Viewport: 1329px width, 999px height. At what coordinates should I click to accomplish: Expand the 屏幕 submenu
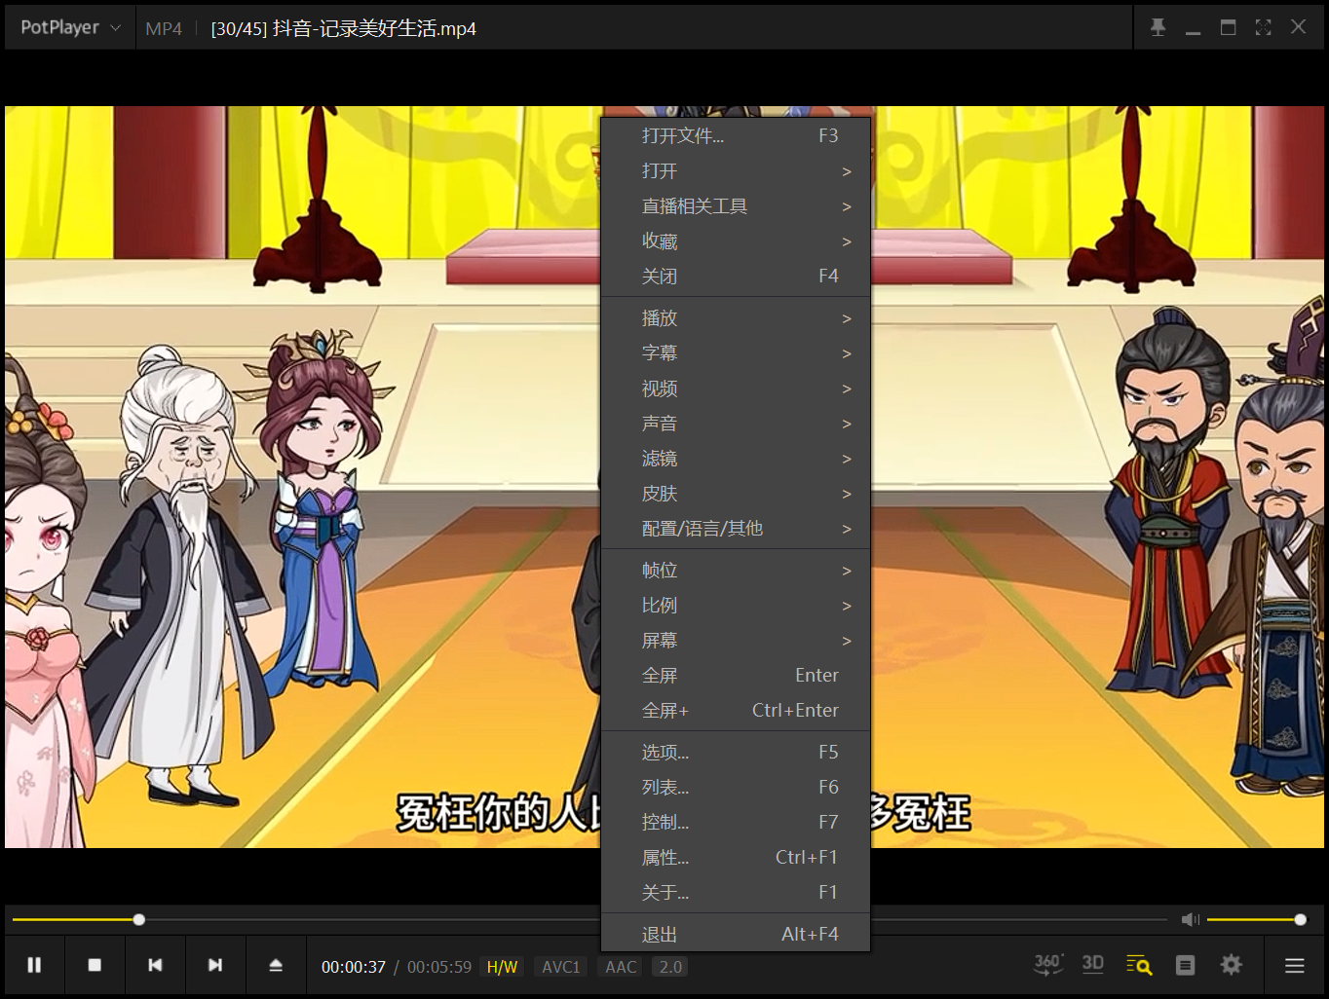click(736, 641)
